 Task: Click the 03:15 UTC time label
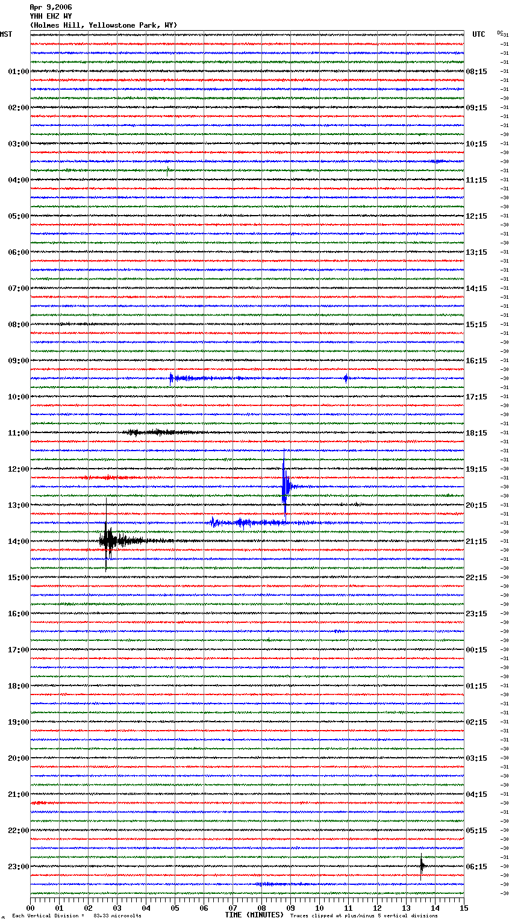click(x=476, y=758)
